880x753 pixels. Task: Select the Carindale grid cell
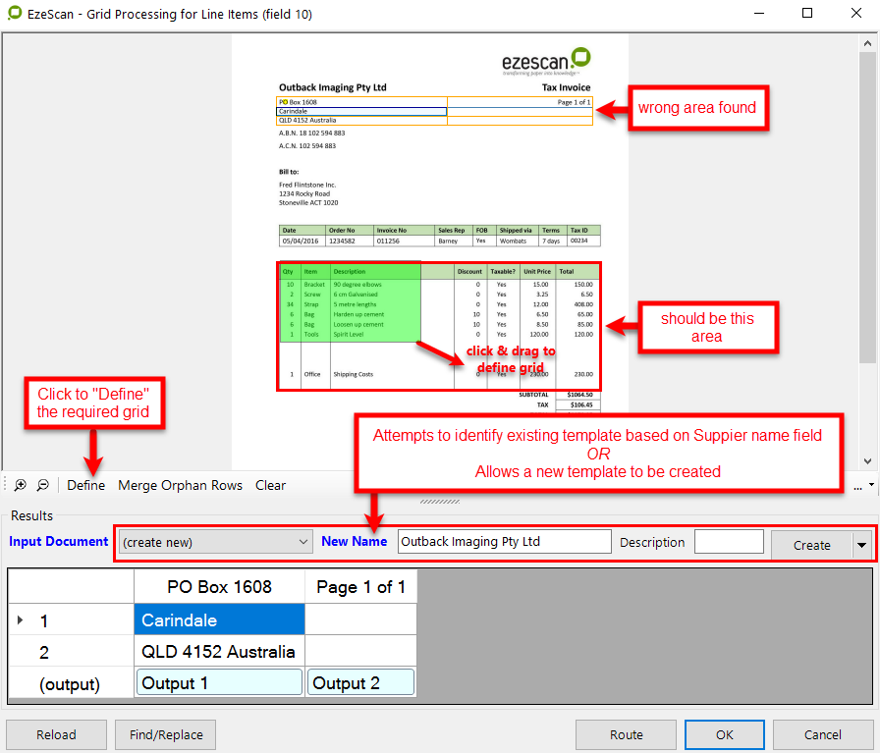[x=218, y=620]
